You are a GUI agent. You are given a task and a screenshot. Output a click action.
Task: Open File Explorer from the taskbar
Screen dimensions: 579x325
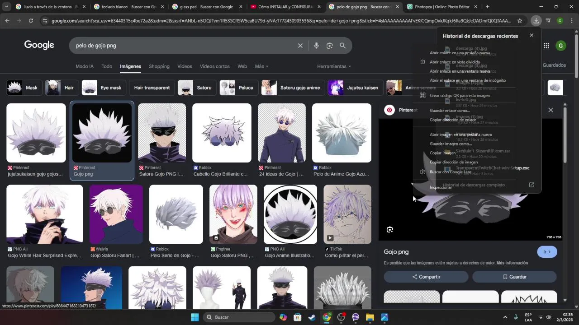tap(370, 317)
